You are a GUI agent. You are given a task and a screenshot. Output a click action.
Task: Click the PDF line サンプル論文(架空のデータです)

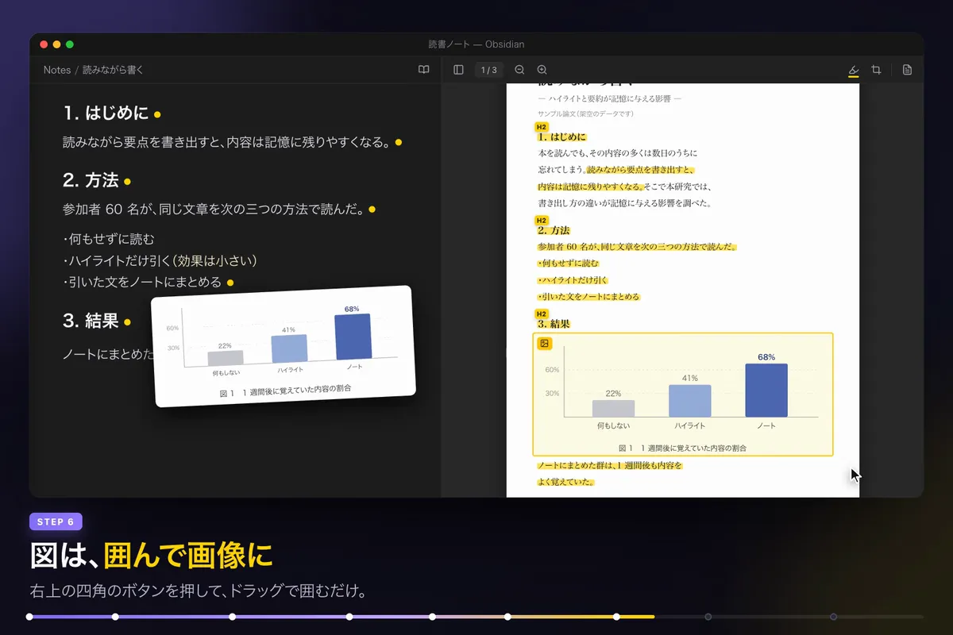[585, 114]
